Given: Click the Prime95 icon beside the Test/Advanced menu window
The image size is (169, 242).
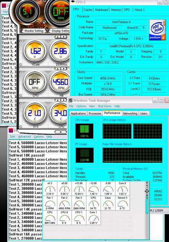Looking at the screenshot, I should pyautogui.click(x=11, y=131).
